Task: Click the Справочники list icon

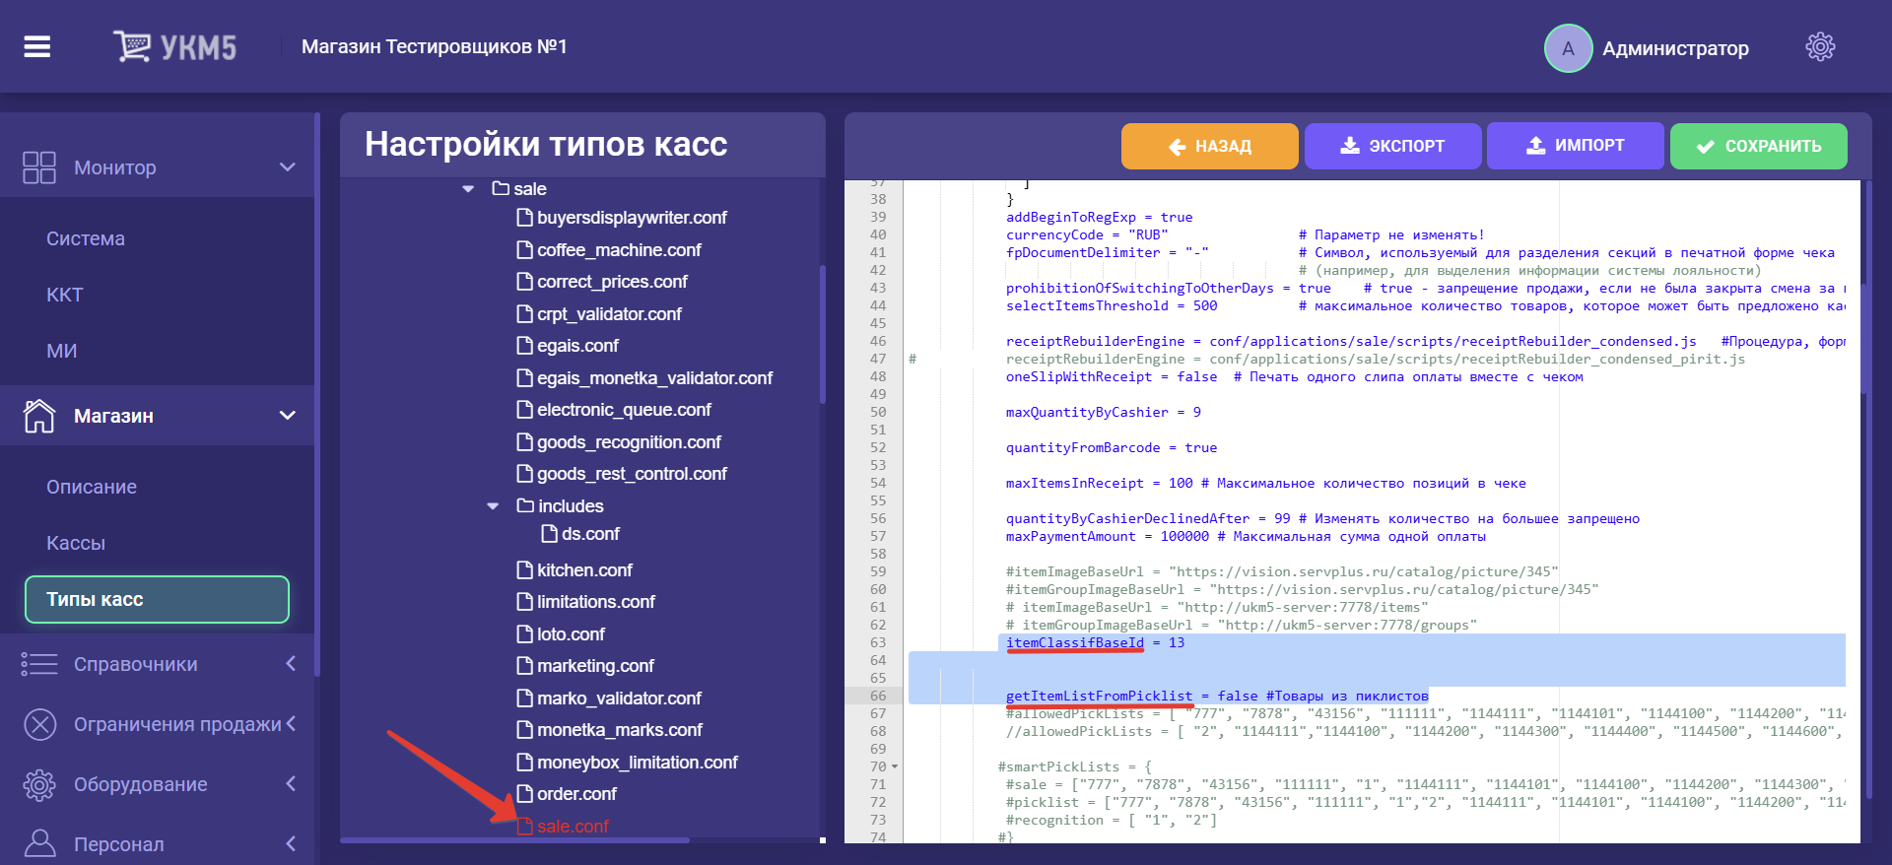Action: tap(39, 664)
